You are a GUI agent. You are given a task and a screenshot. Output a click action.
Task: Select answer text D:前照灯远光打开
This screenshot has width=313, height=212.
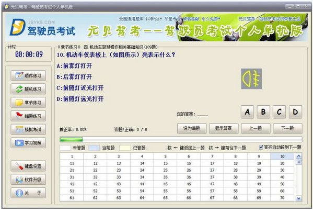pos(80,99)
